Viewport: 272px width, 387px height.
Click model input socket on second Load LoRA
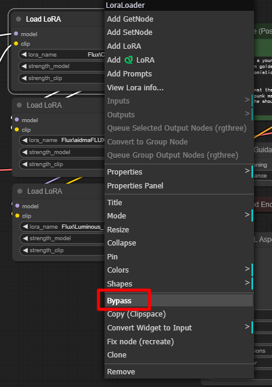(17, 120)
